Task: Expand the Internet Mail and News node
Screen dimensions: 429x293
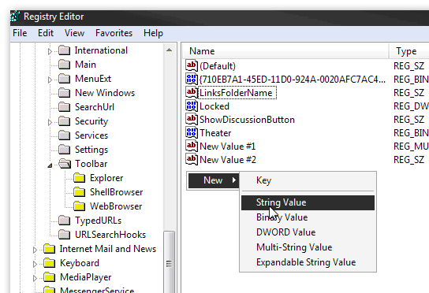Action: (x=35, y=250)
